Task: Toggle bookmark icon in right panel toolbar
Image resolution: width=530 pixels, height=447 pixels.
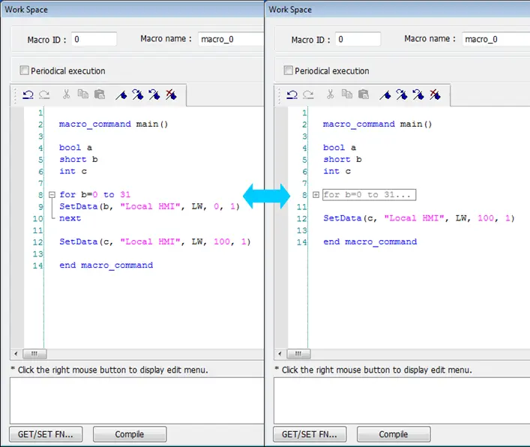Action: point(385,95)
